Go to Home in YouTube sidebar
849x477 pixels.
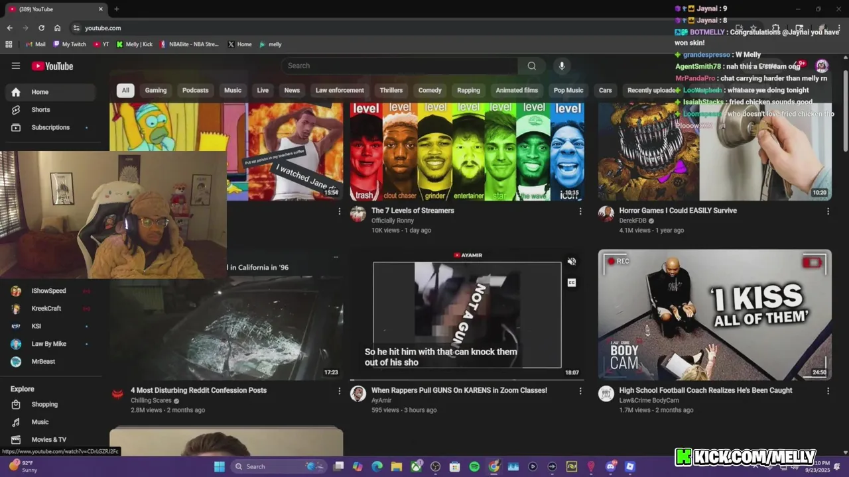pos(52,92)
